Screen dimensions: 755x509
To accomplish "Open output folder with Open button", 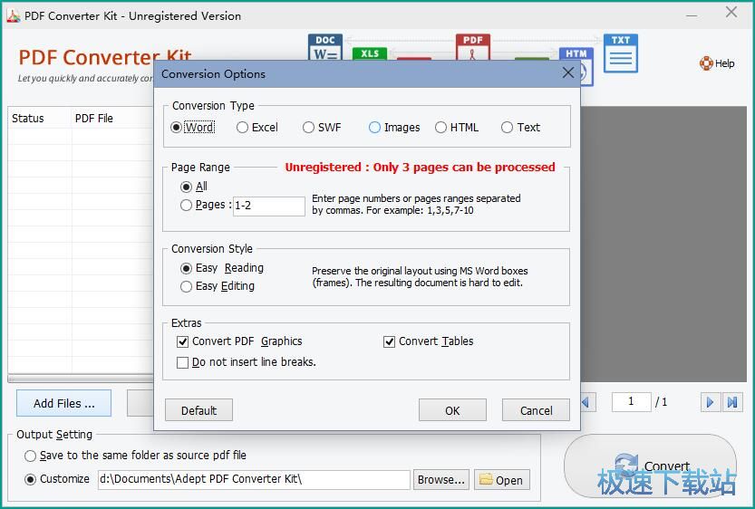I will (x=502, y=480).
